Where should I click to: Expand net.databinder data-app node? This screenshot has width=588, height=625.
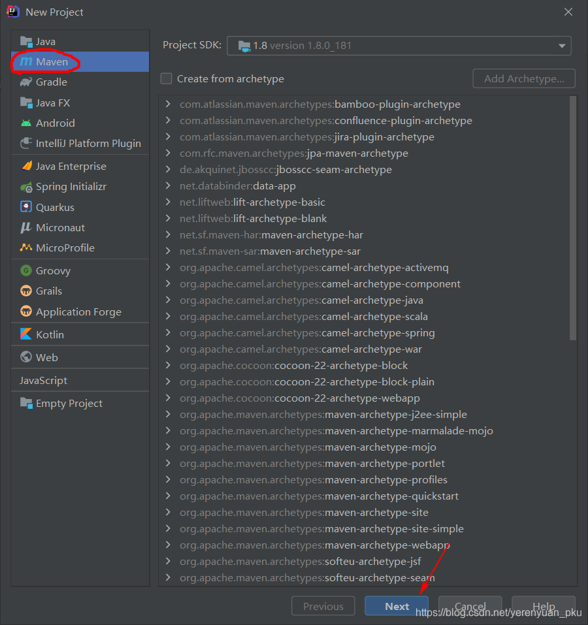tap(168, 185)
